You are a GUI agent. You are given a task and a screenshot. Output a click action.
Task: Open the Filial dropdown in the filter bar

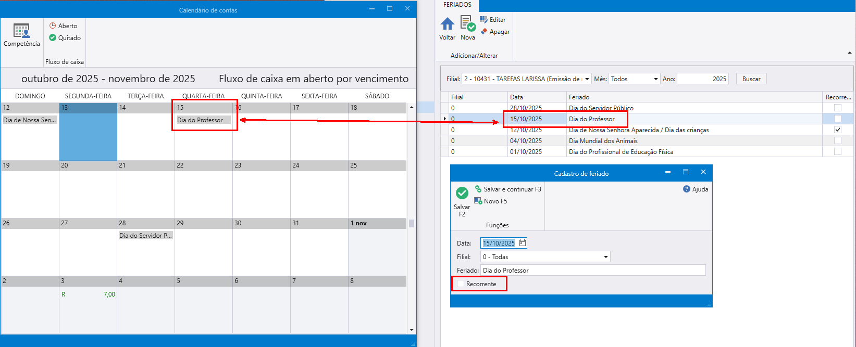click(587, 79)
